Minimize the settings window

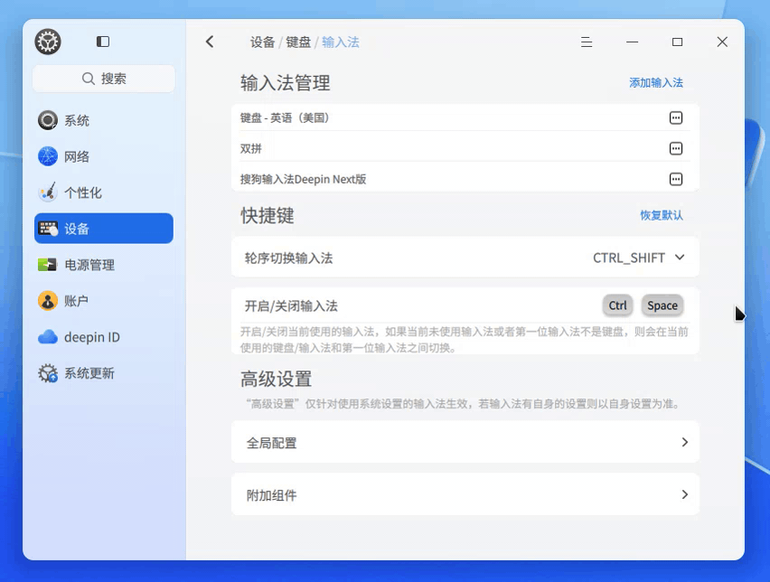pyautogui.click(x=632, y=42)
